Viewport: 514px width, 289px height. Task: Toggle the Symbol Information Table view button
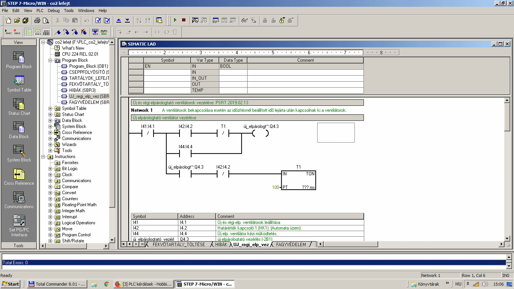[46, 32]
